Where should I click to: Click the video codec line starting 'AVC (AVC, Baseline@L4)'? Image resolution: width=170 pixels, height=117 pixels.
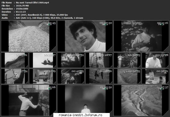tap(42, 15)
